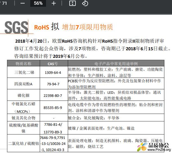Click the (MCCPs) label
The height and width of the screenshot is (153, 172).
pyautogui.click(x=22, y=112)
